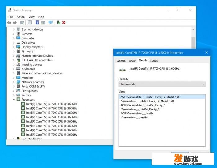Open the File menu
217x168 pixels.
11,17
